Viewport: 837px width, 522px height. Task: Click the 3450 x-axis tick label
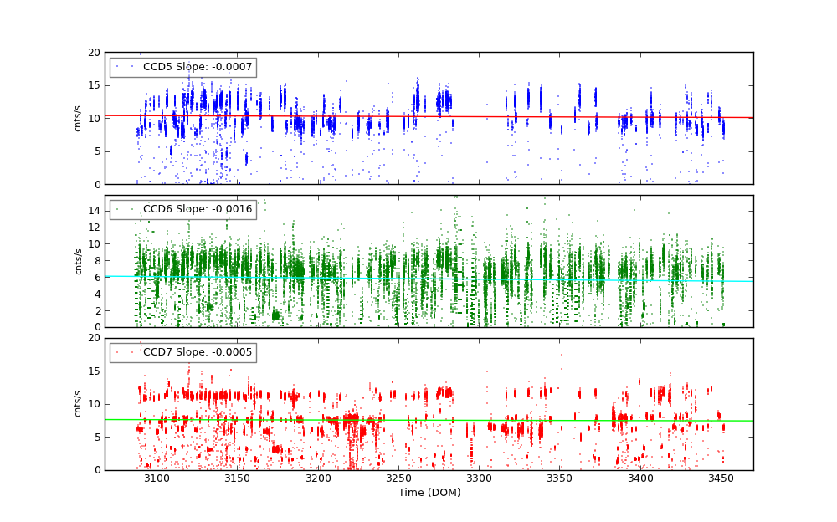click(721, 478)
